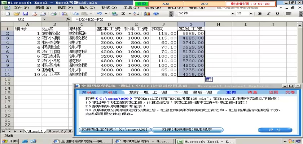Click the Paste icon

tap(84, 14)
